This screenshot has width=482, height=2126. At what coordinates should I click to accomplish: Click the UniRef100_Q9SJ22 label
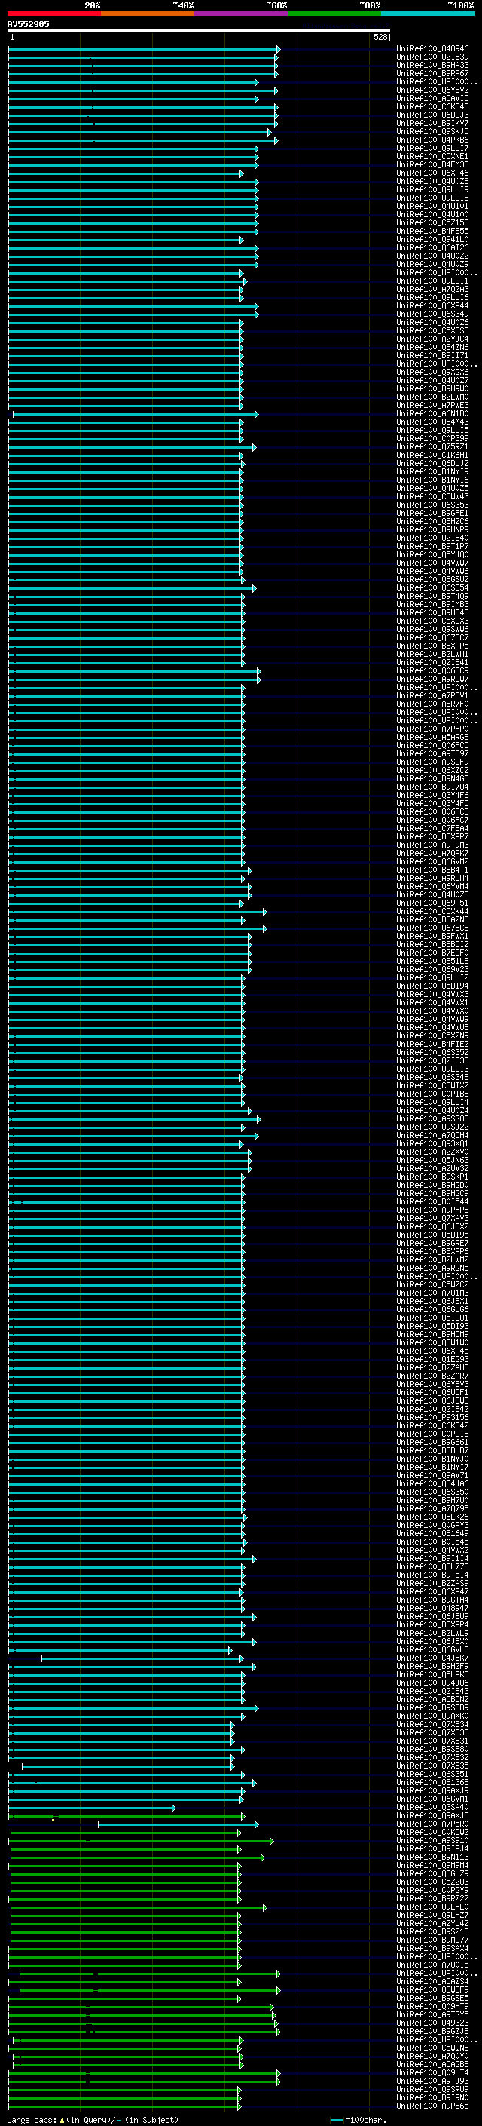pyautogui.click(x=432, y=1127)
